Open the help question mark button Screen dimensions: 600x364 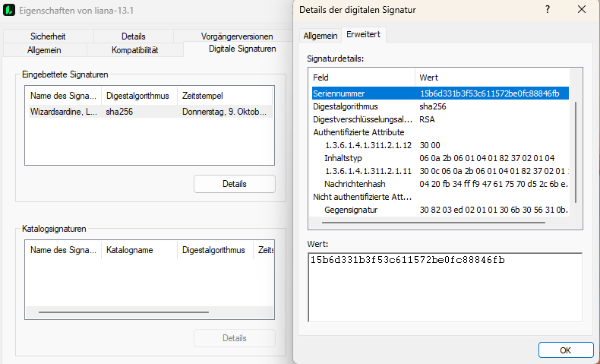(548, 10)
